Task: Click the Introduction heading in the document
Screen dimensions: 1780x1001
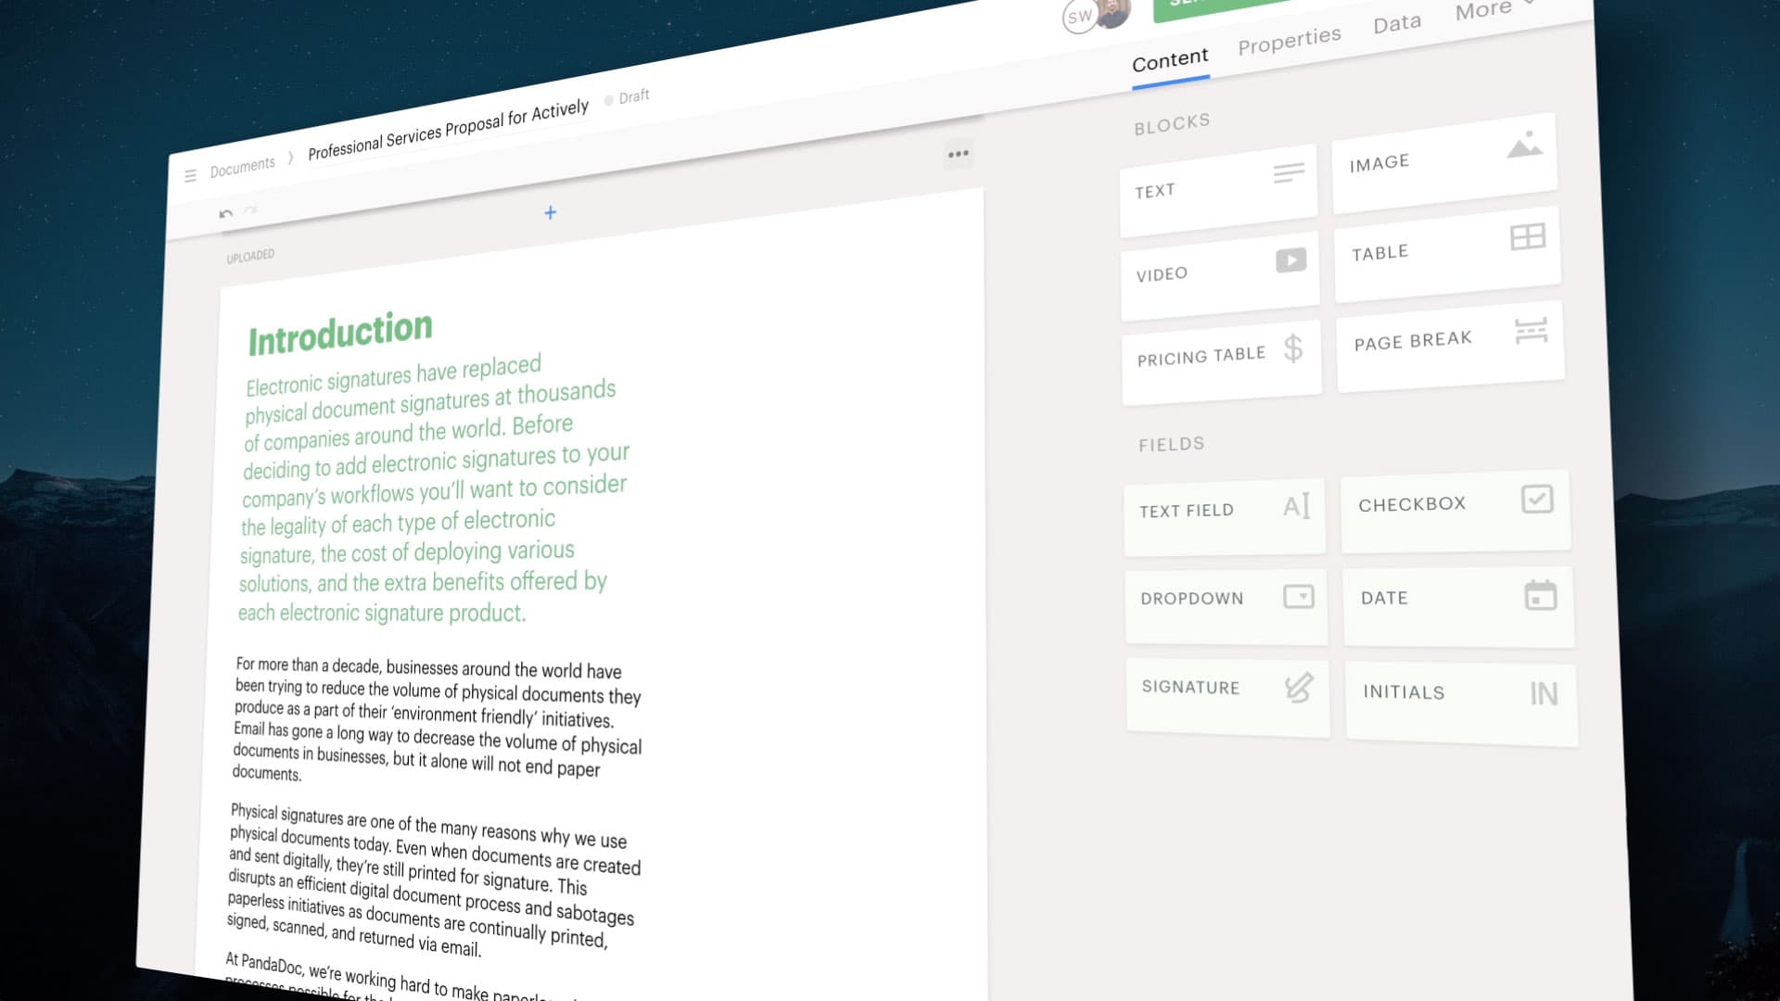Action: [340, 333]
